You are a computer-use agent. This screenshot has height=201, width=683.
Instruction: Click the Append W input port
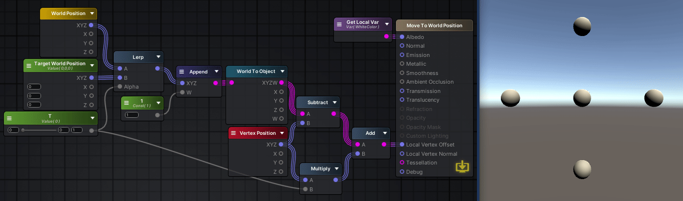[182, 92]
